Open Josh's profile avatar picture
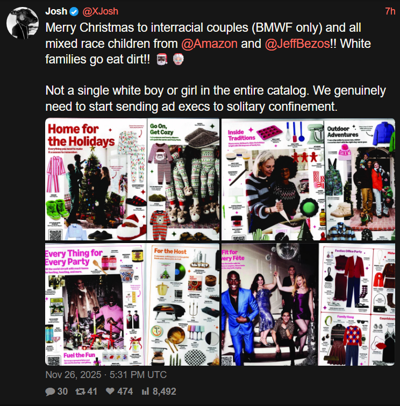The image size is (400, 406). (x=23, y=23)
